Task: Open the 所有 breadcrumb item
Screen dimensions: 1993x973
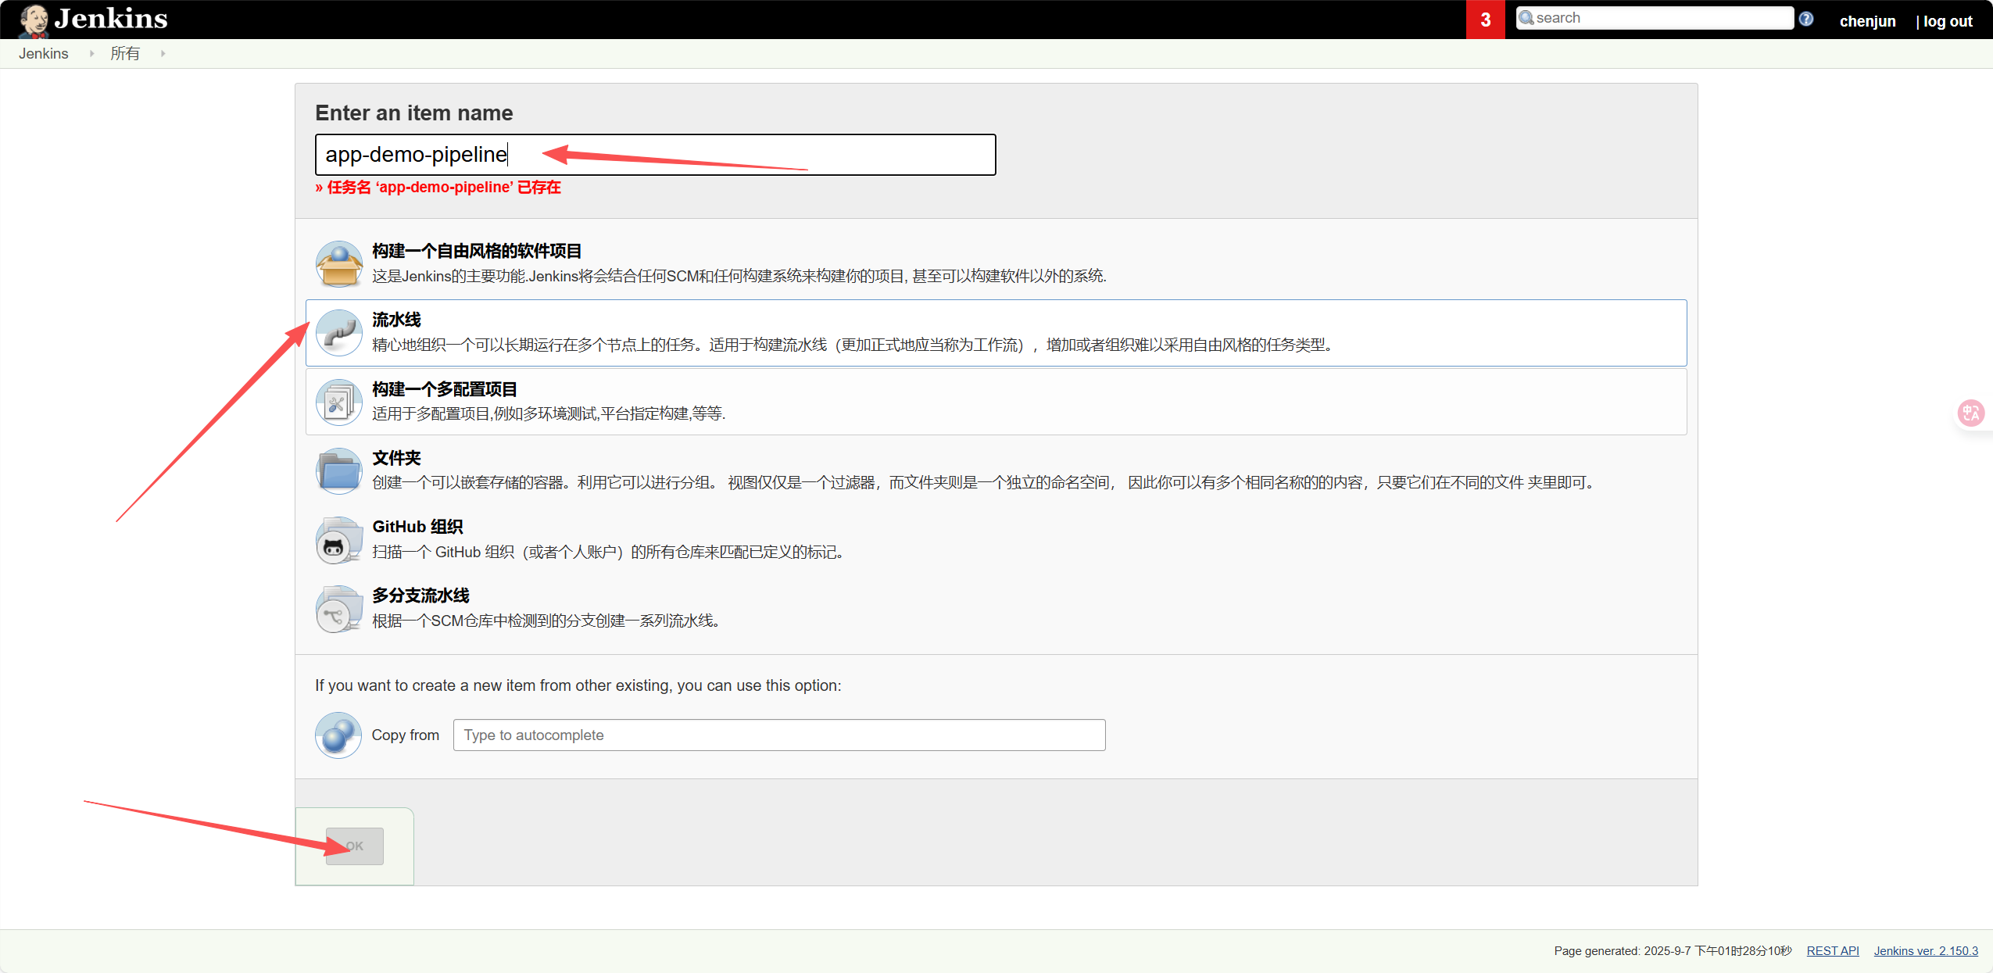Action: click(125, 53)
